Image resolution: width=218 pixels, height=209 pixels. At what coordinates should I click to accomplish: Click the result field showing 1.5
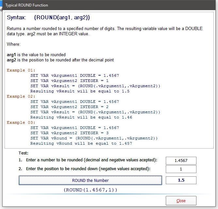[x=181, y=180]
